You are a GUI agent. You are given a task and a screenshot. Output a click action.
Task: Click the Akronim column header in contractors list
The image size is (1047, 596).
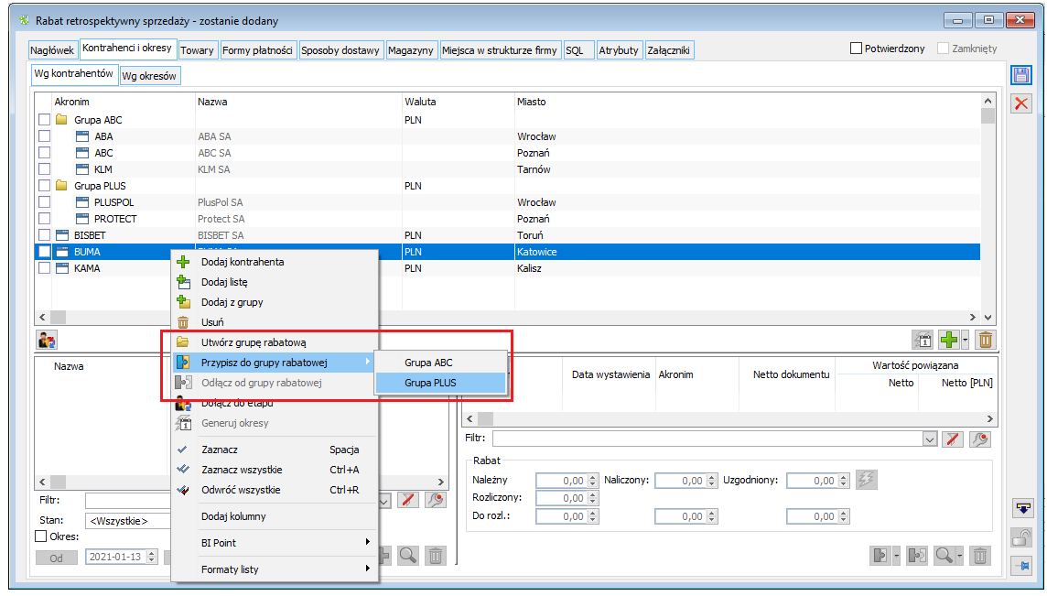click(71, 102)
